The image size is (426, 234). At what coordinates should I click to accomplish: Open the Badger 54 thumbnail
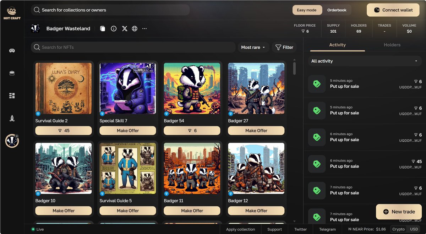coord(192,89)
